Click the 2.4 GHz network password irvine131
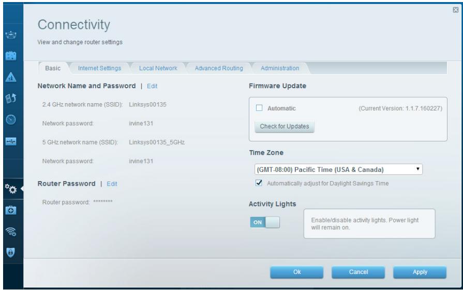Screen dimensions: 463x290 [x=141, y=123]
